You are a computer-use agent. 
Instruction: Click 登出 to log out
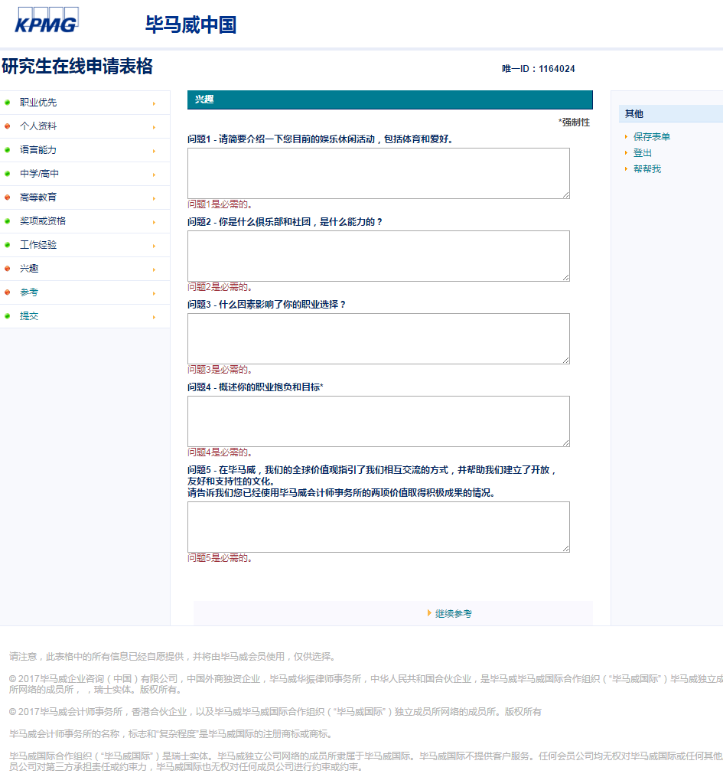coord(642,153)
